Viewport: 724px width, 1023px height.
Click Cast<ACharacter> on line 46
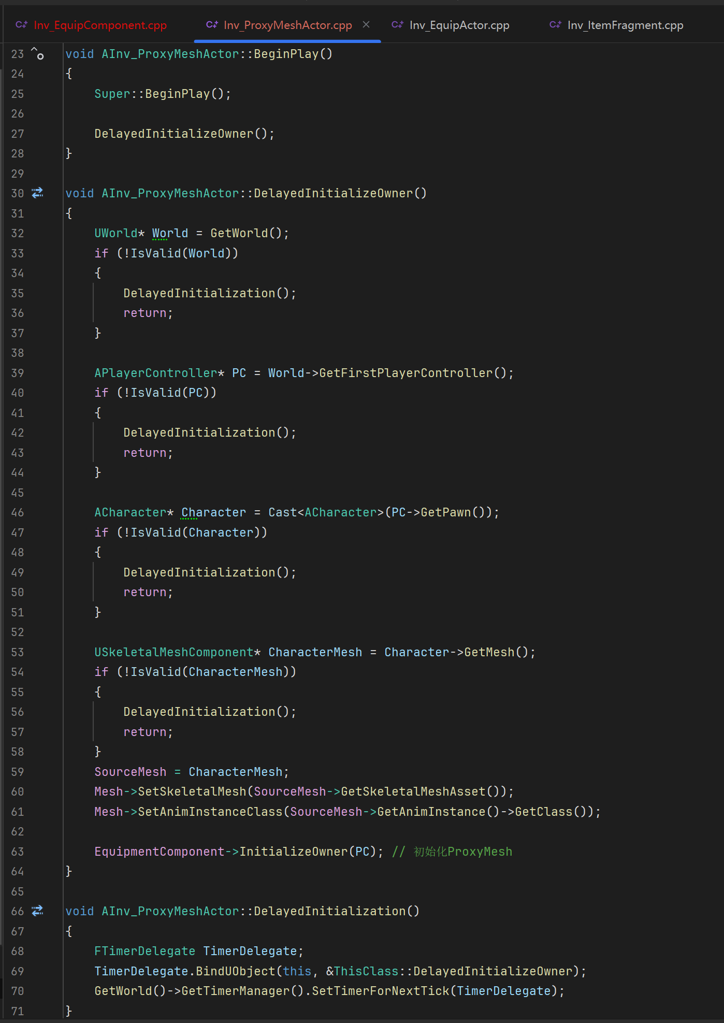326,512
